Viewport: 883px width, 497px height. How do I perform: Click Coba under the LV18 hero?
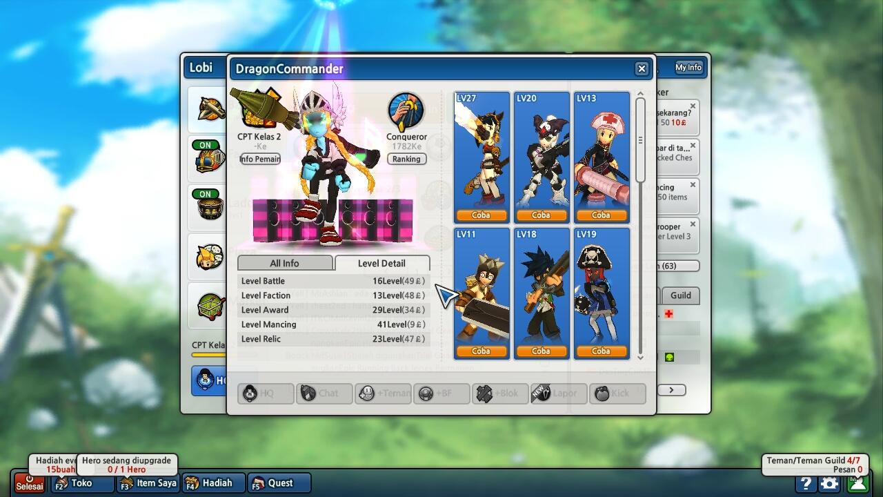tap(541, 351)
